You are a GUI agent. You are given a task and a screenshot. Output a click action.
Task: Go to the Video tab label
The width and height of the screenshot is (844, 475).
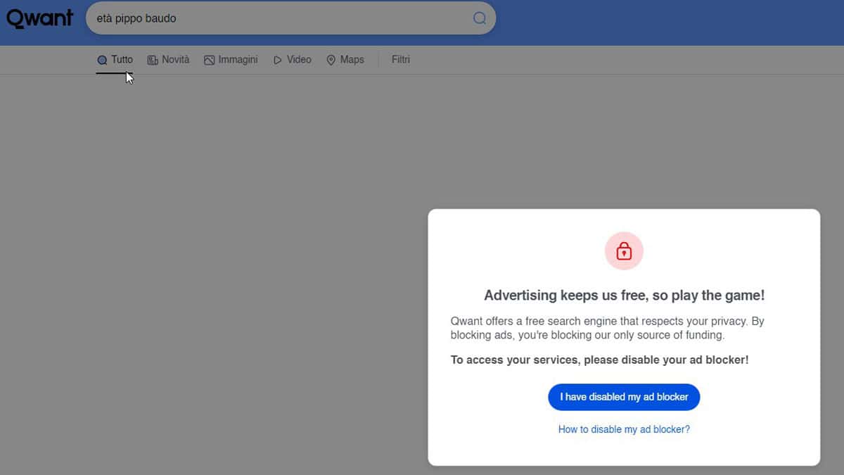(x=299, y=60)
